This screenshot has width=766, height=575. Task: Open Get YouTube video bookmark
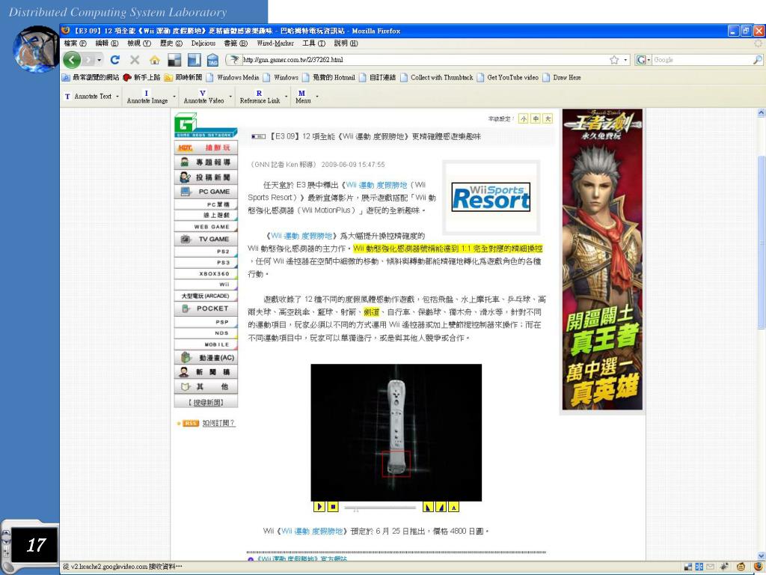pos(508,77)
